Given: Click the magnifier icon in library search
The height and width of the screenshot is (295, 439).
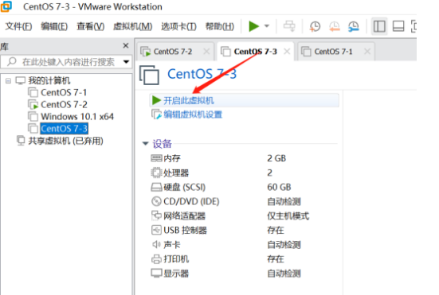Looking at the screenshot, I should point(12,61).
